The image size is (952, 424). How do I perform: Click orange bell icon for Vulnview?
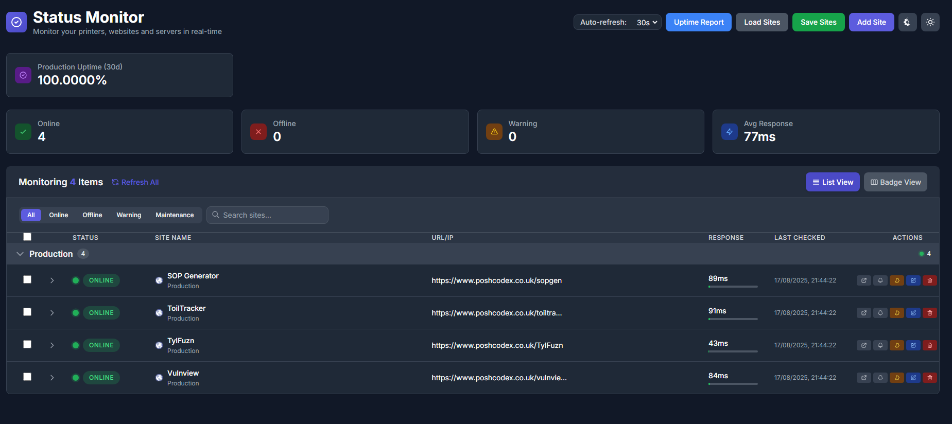897,378
